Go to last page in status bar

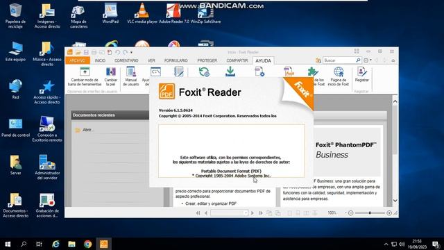tap(261, 213)
